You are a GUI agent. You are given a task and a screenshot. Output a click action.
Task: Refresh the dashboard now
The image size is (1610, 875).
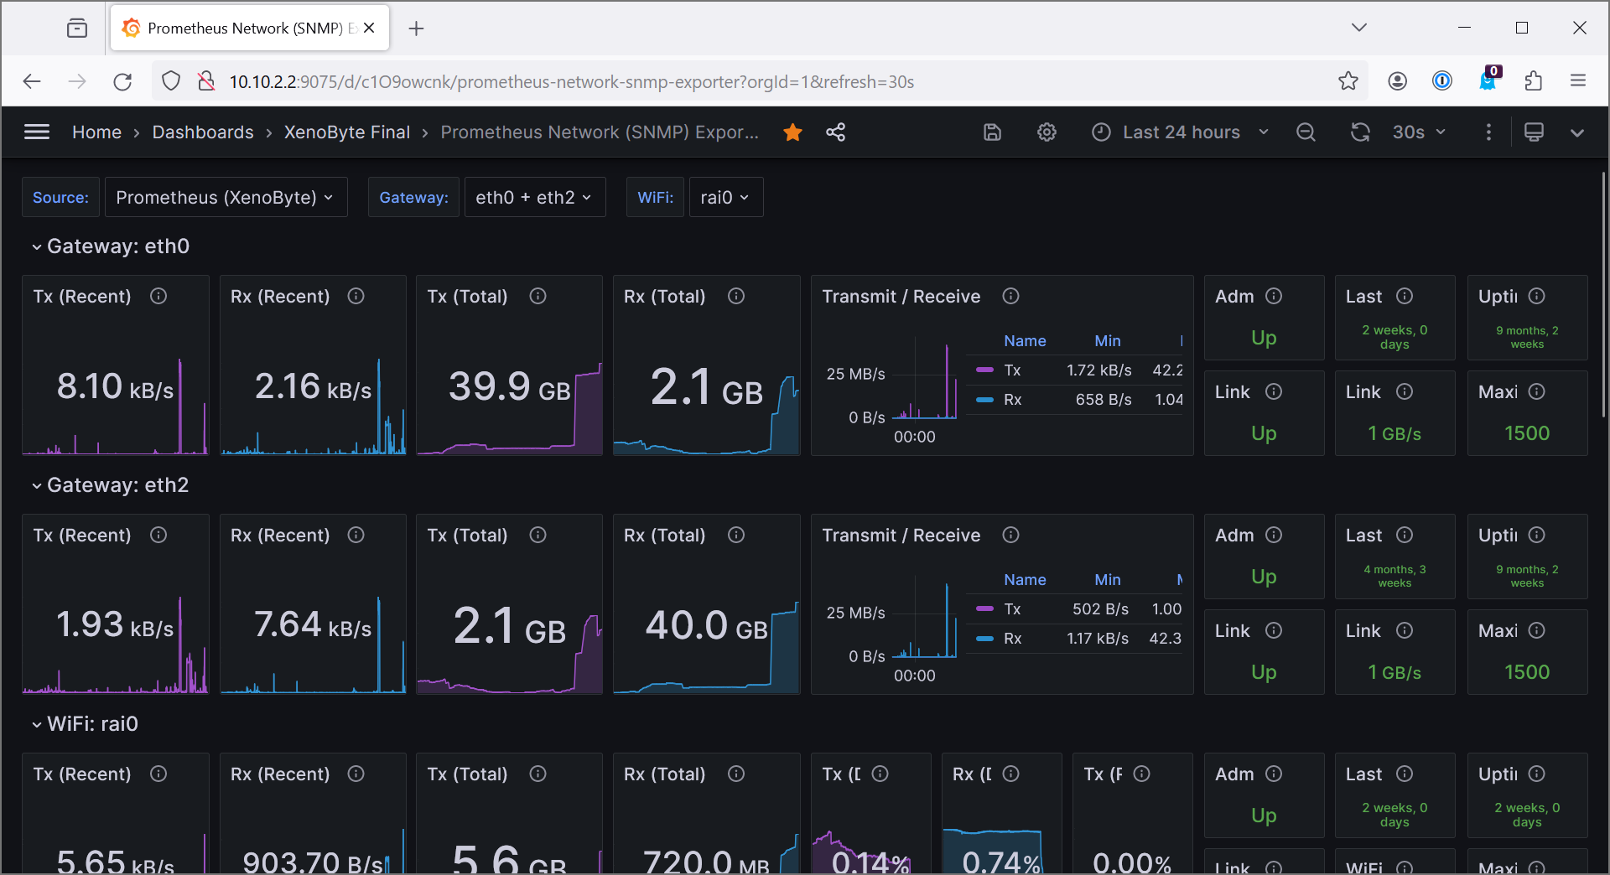pyautogui.click(x=1360, y=132)
